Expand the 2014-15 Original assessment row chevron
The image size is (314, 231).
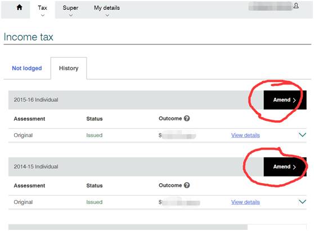(x=302, y=202)
